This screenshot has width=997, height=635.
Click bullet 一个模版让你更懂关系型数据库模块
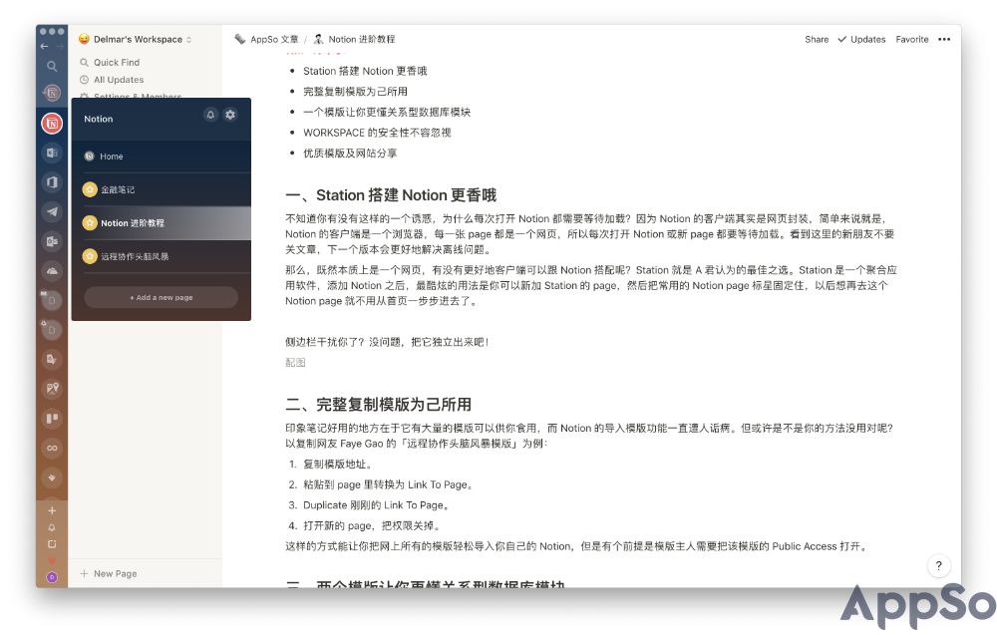tap(387, 112)
